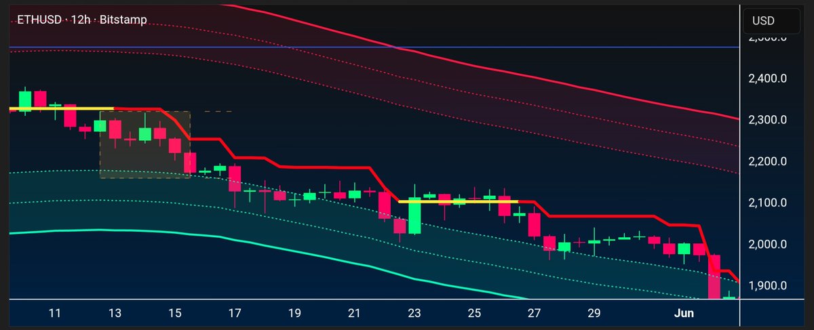Click the 2,400.0 price label

pos(767,79)
